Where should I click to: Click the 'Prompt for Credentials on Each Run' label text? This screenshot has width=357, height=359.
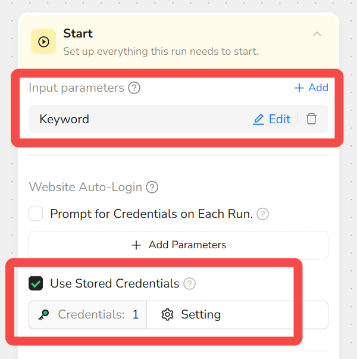tap(151, 214)
